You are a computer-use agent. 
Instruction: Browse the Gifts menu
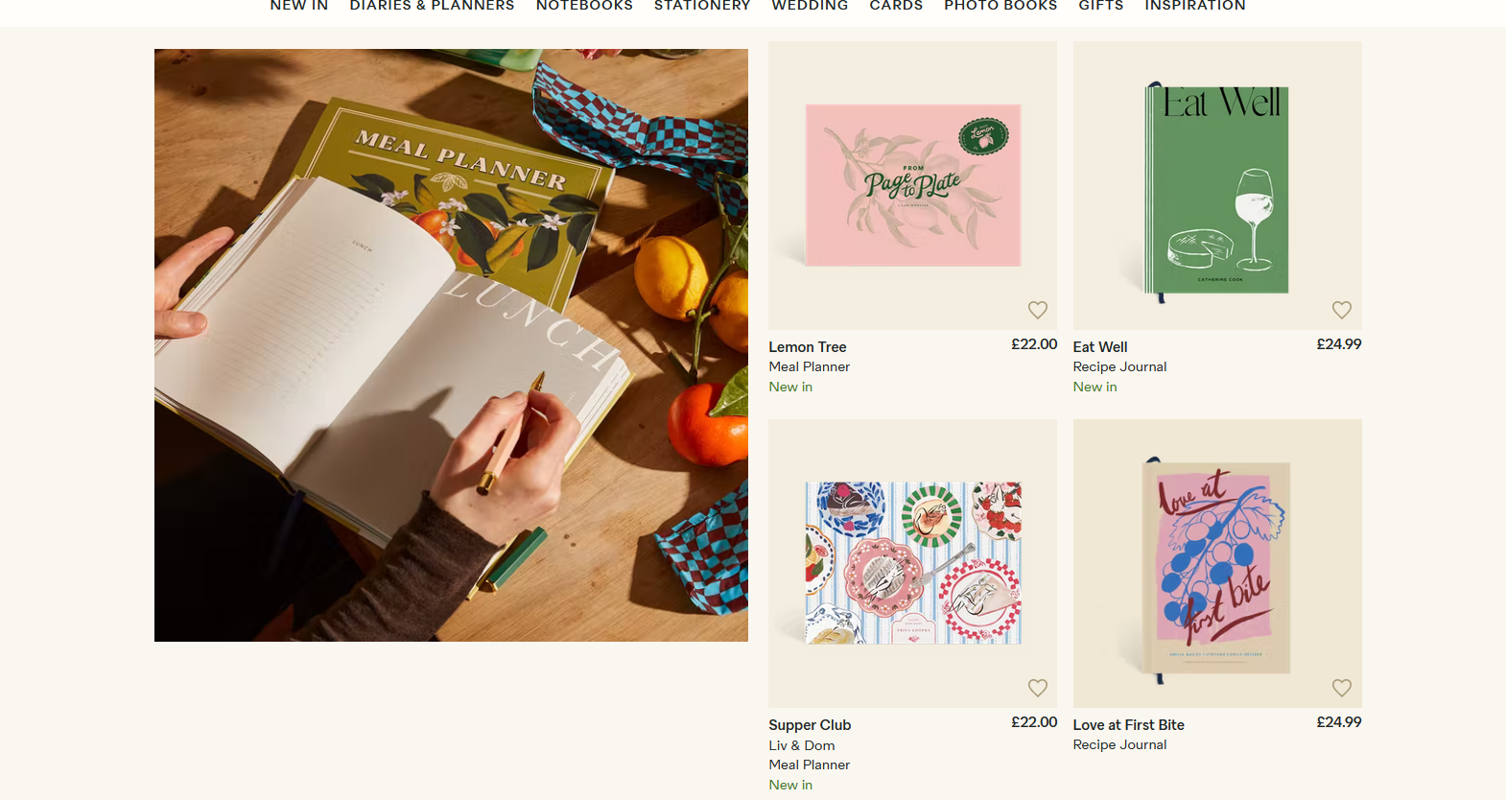pos(1100,6)
